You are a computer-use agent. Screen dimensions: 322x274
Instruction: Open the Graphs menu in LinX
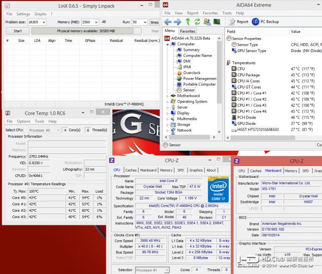click(x=40, y=14)
